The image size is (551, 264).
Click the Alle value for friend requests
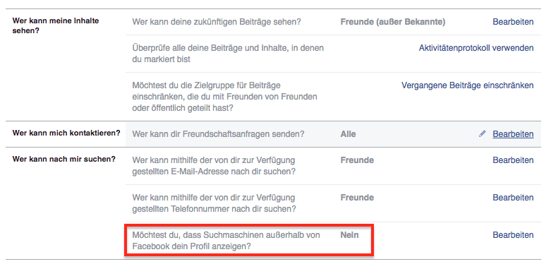pos(348,134)
